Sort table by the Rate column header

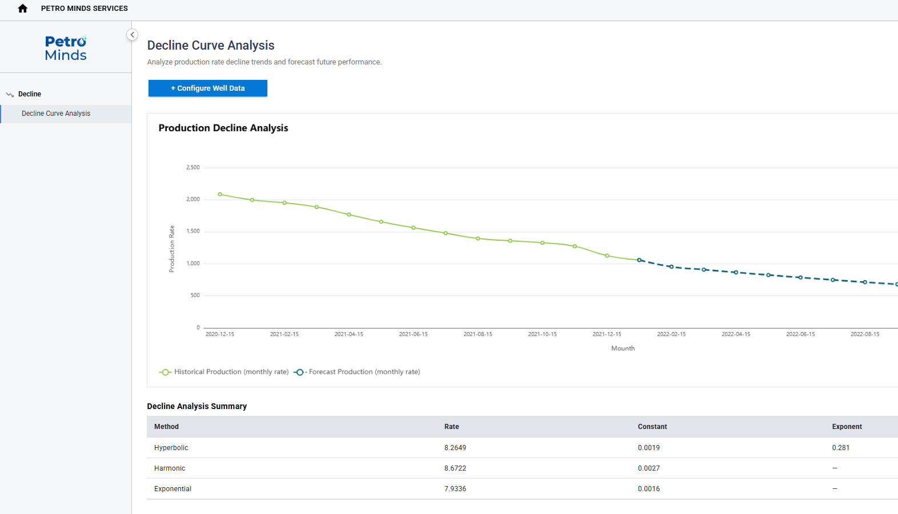451,427
